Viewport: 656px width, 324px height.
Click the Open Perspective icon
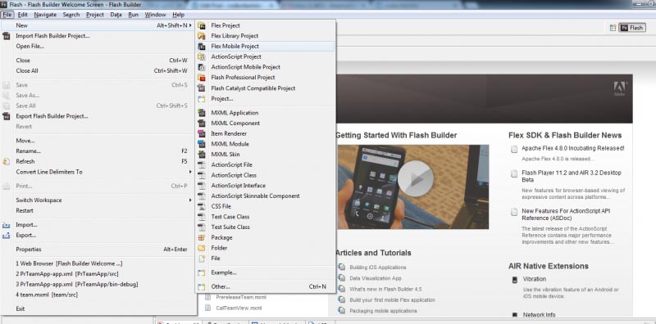pyautogui.click(x=613, y=28)
